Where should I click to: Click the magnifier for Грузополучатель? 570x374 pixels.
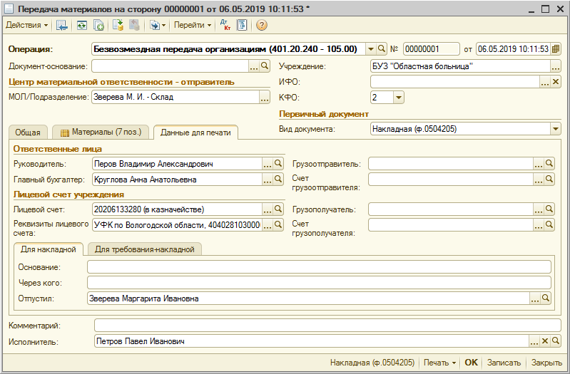(x=549, y=209)
